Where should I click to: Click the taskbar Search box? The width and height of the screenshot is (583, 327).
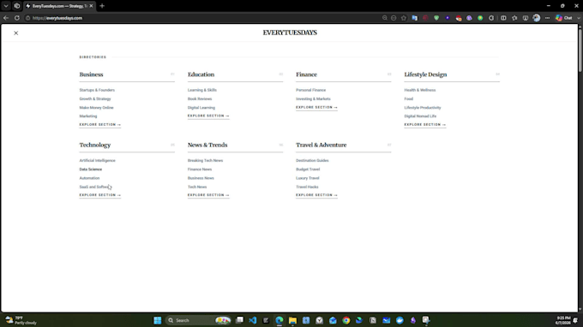[x=199, y=320]
